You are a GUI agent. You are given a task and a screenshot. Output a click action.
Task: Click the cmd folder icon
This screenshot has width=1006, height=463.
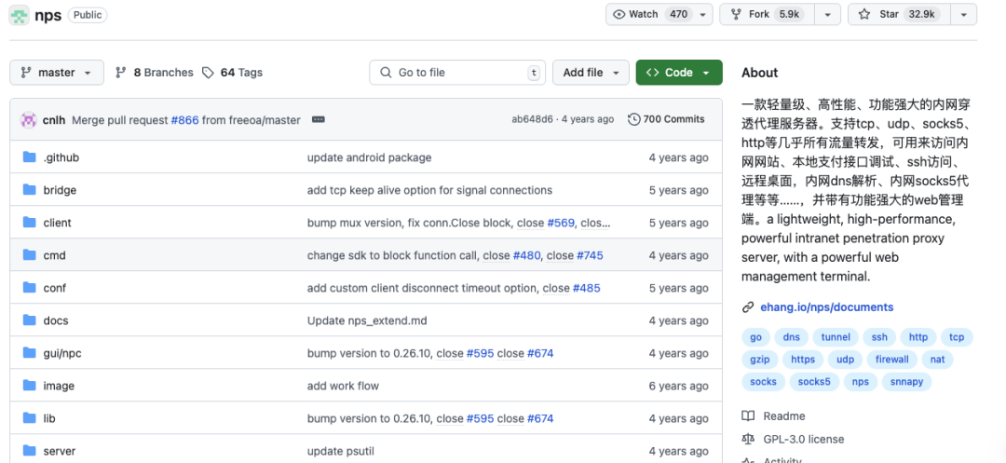tap(29, 255)
